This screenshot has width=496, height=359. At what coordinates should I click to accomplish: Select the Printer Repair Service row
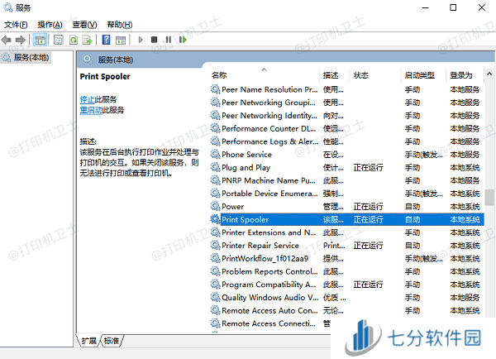(260, 245)
